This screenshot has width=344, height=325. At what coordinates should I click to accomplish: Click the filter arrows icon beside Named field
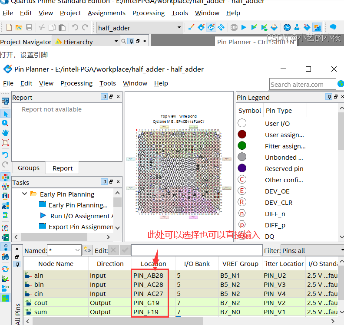(87, 250)
